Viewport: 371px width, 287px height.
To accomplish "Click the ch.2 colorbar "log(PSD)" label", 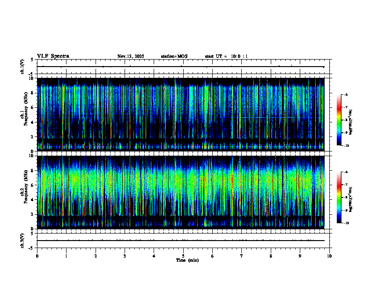I will point(351,200).
